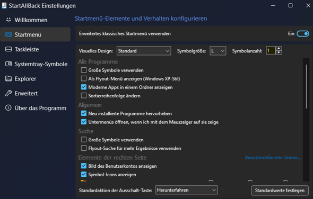Enable Sortierreihenfolge ändern checkbox
Viewport: 313px width, 199px height.
point(84,96)
